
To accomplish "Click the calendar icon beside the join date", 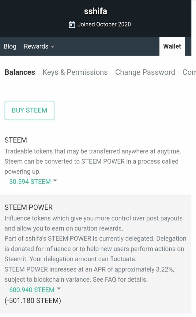I will (72, 25).
